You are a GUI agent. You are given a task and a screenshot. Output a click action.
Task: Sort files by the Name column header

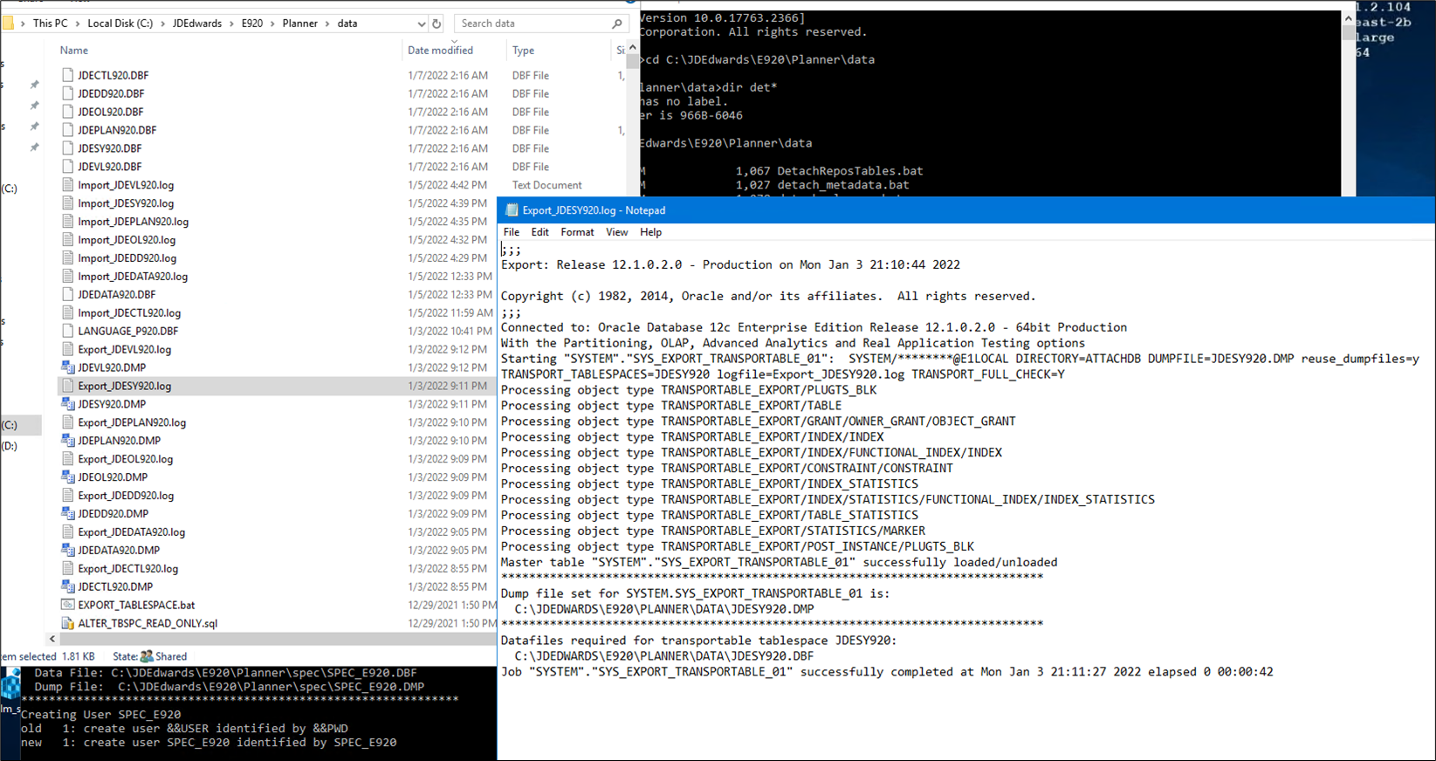pyautogui.click(x=74, y=51)
